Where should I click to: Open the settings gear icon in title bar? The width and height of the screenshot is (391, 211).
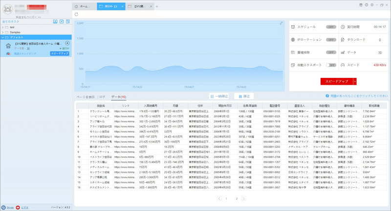click(x=372, y=5)
